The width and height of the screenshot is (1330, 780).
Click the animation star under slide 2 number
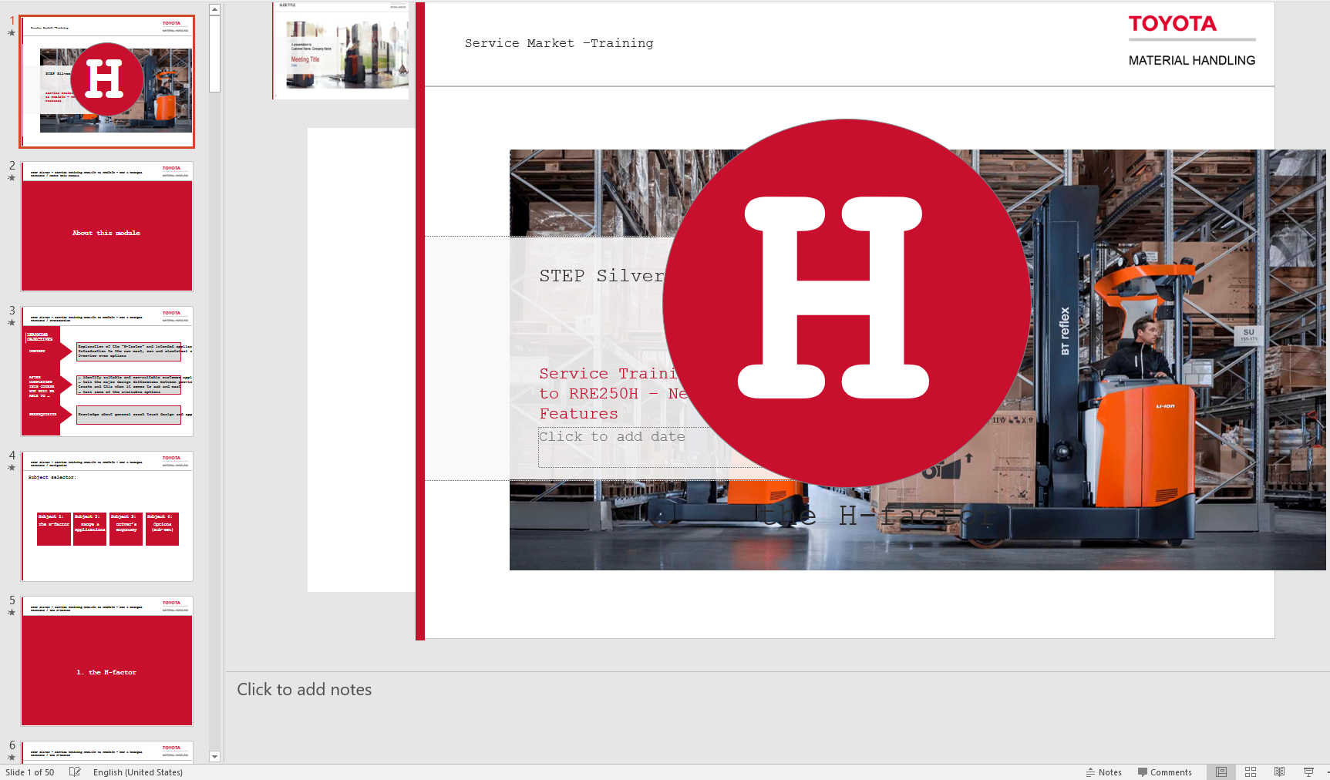(12, 178)
